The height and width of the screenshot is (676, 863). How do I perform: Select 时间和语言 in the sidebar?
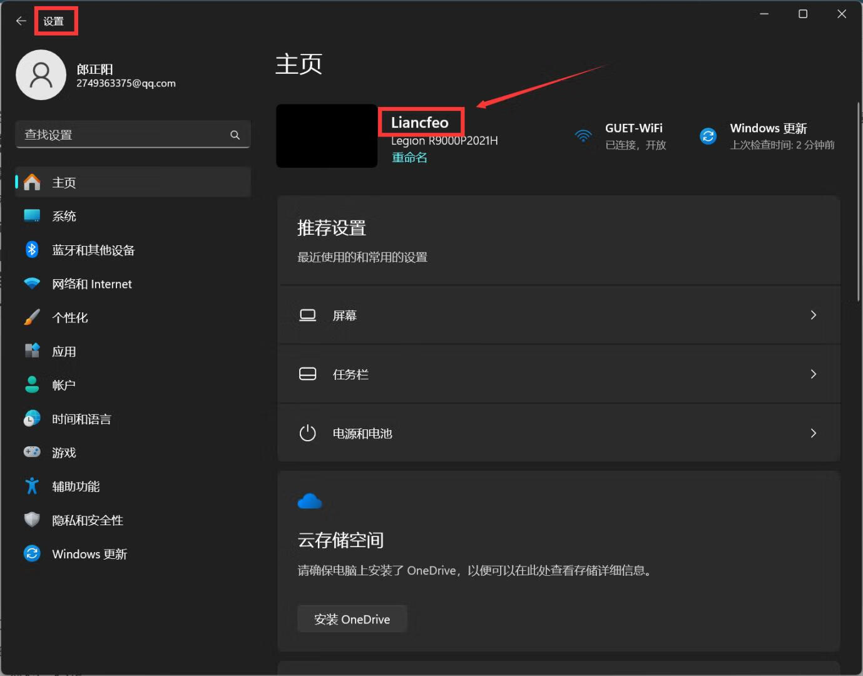(81, 419)
